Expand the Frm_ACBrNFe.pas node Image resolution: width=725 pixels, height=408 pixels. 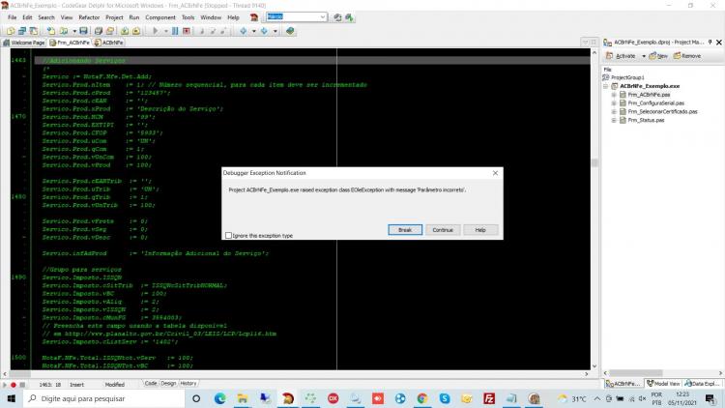coord(614,95)
